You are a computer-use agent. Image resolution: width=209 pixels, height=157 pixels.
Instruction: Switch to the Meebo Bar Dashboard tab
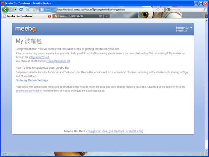(x=26, y=16)
